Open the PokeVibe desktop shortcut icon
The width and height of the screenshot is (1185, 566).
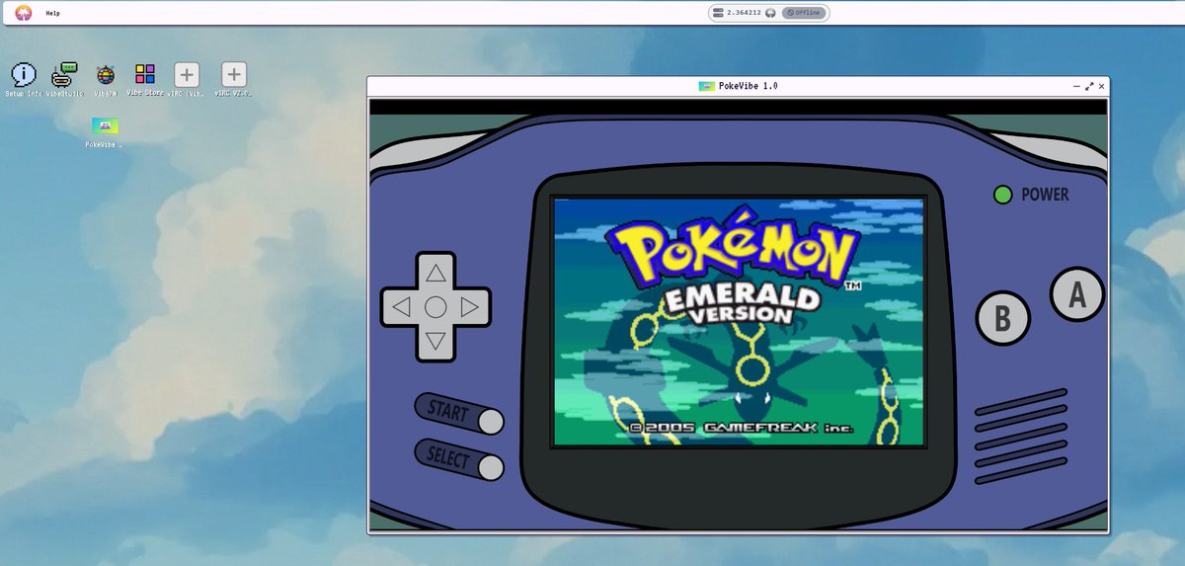pos(105,126)
